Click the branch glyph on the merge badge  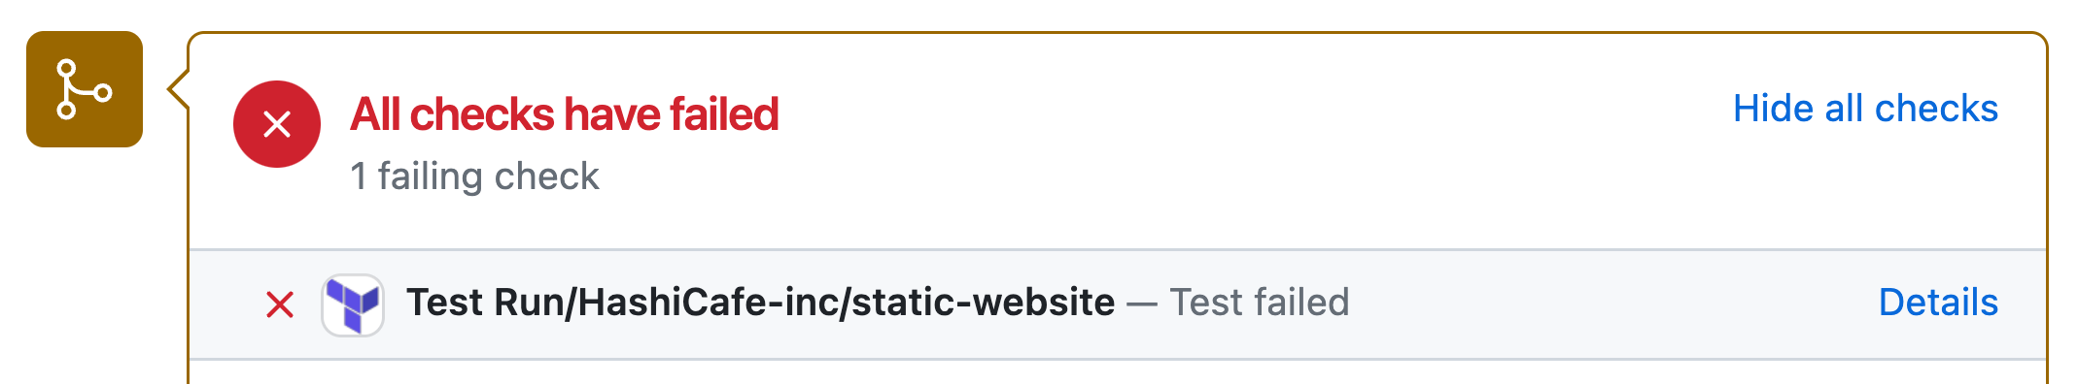pyautogui.click(x=85, y=89)
